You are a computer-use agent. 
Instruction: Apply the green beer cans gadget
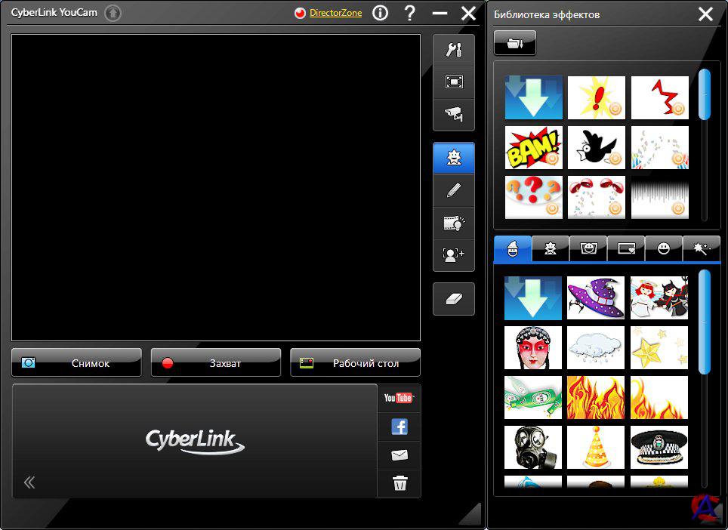click(x=533, y=398)
